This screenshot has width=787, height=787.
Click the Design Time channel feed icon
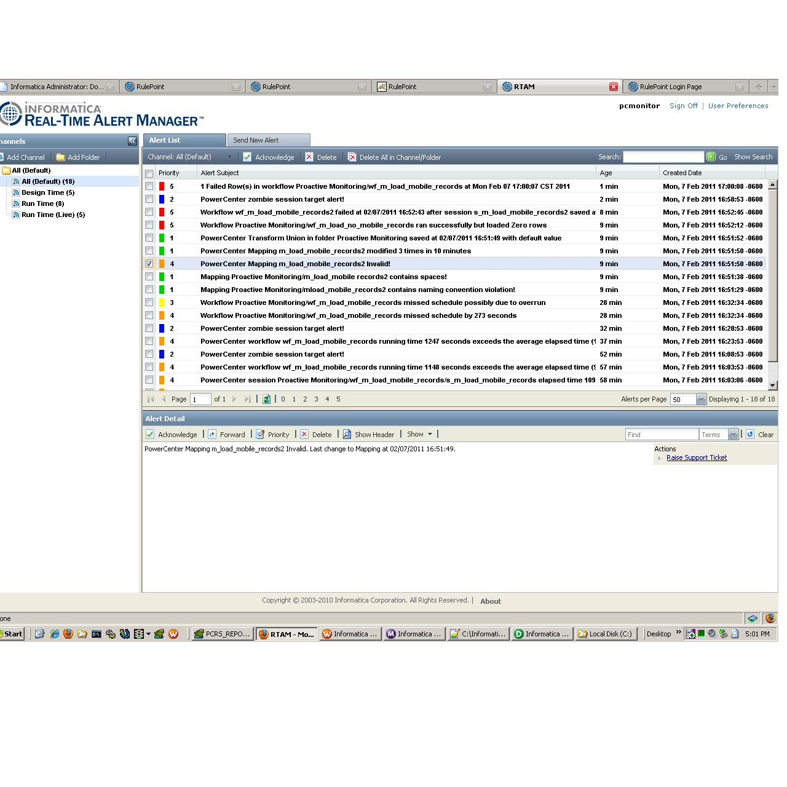[x=16, y=192]
